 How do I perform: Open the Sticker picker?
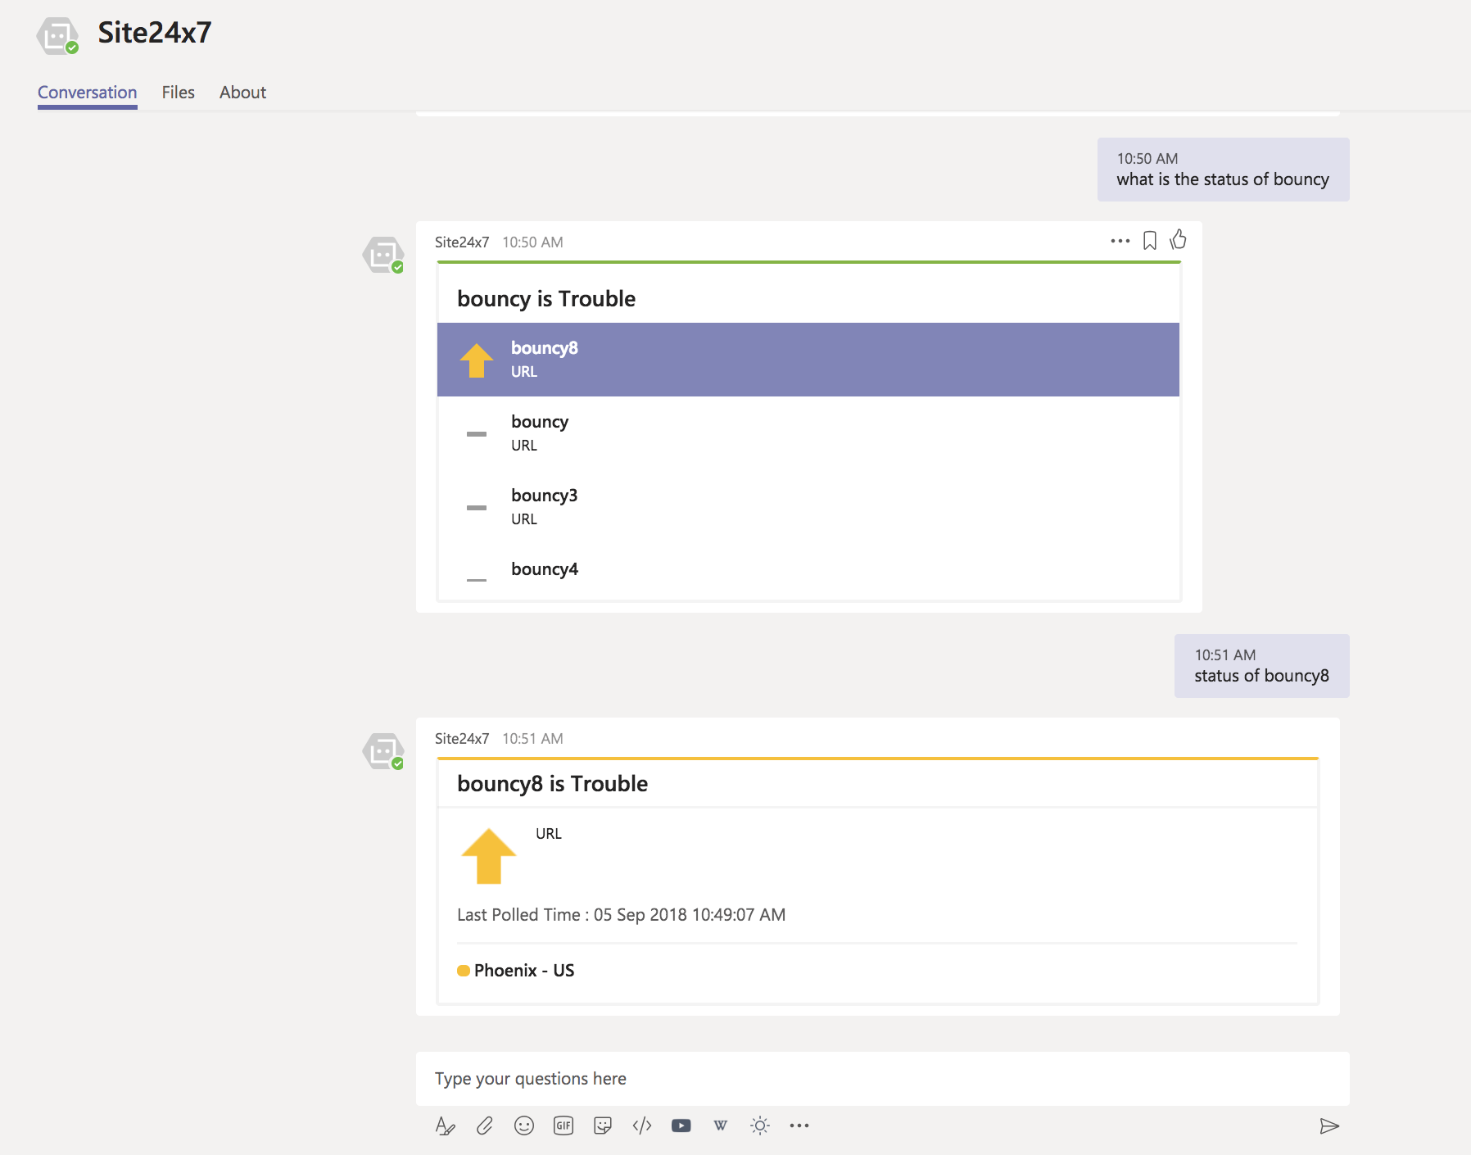pyautogui.click(x=603, y=1126)
